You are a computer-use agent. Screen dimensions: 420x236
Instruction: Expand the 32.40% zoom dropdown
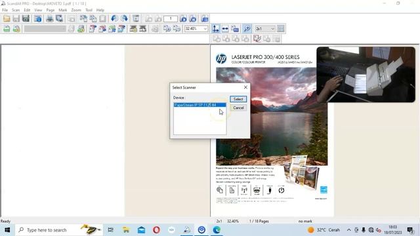coord(205,29)
